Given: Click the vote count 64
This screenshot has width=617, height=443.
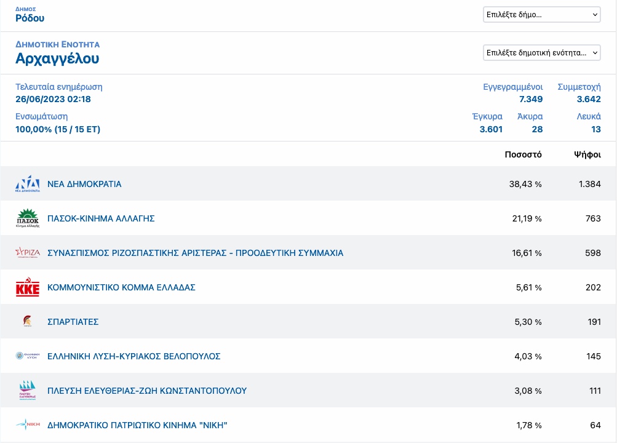Looking at the screenshot, I should pyautogui.click(x=595, y=425).
